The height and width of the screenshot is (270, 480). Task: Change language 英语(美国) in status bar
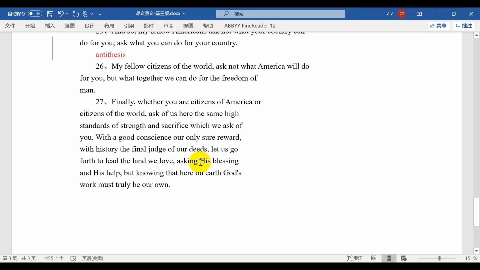pos(93,258)
